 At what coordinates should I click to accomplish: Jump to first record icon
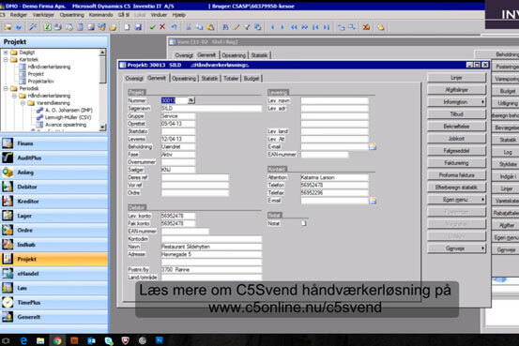point(315,27)
